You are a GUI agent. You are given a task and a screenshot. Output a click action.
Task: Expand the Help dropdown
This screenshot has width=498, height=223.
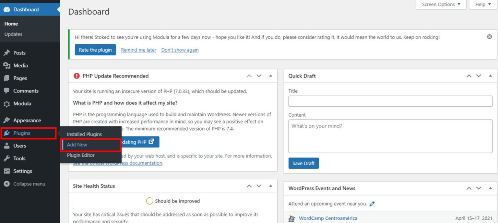(x=483, y=5)
